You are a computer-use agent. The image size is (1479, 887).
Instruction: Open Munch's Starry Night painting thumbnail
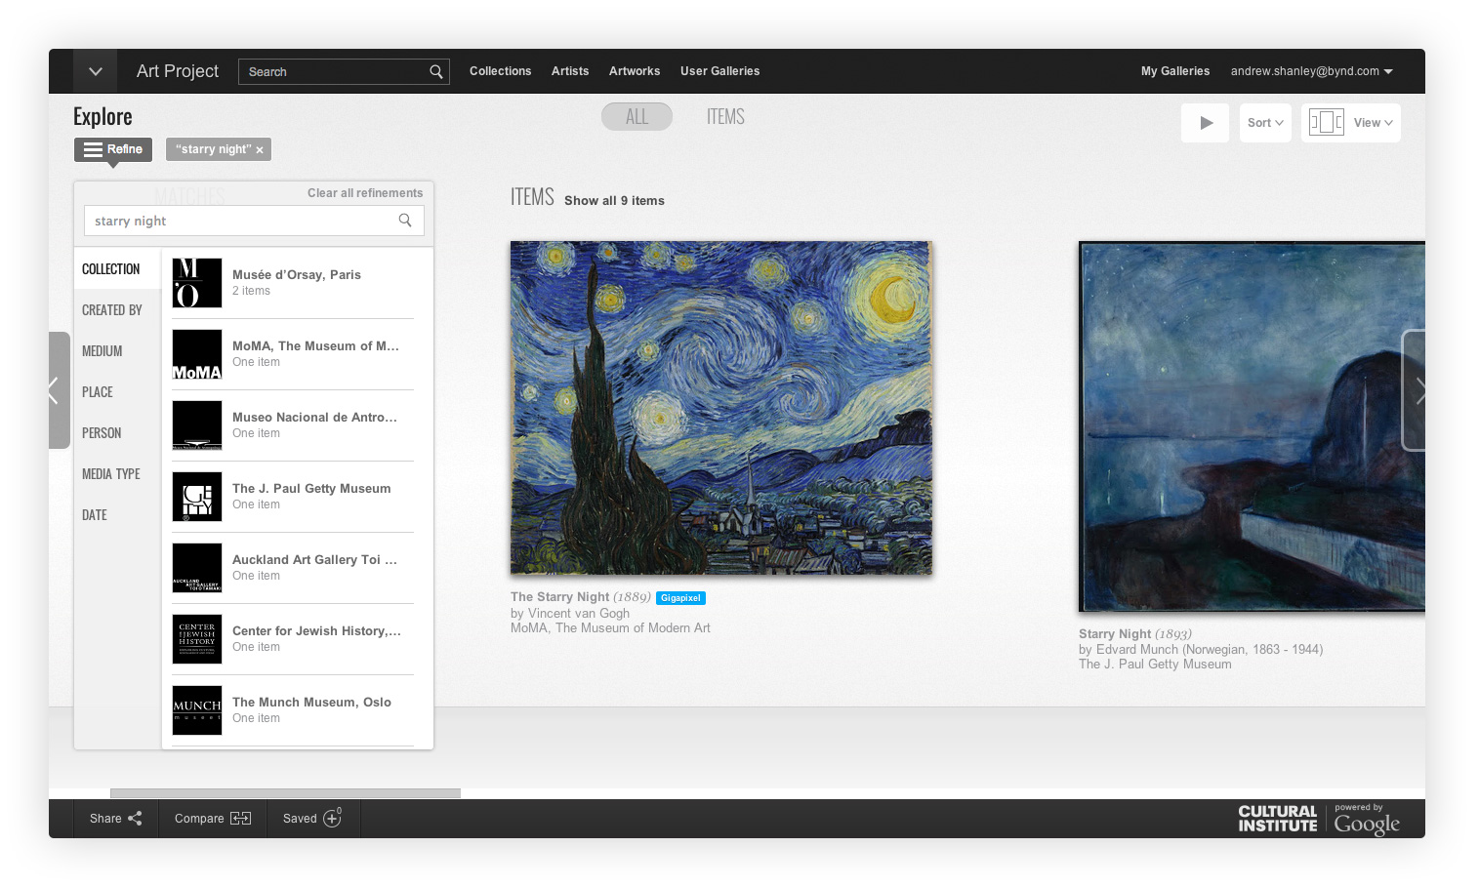click(x=1252, y=427)
